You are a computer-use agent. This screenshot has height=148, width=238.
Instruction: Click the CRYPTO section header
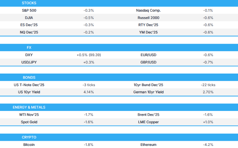point(29,137)
